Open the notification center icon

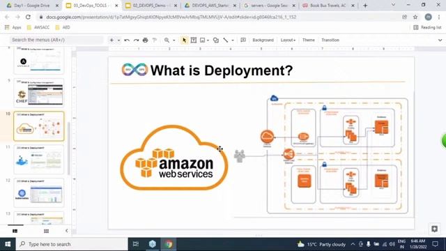tap(435, 244)
